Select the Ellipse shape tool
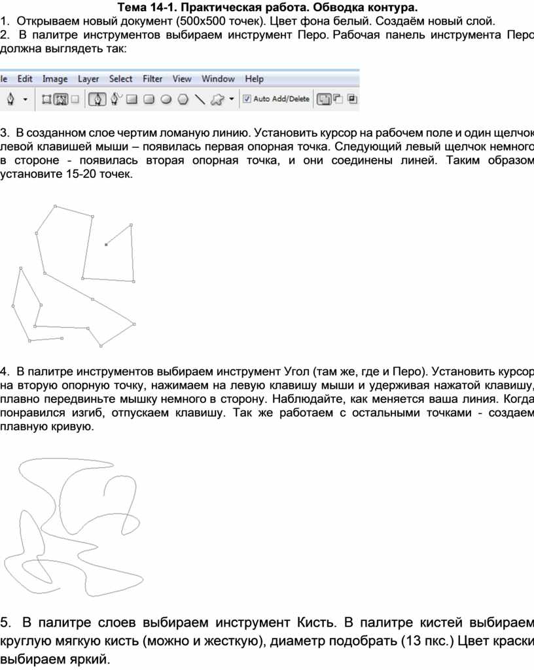This screenshot has width=534, height=670. (166, 99)
